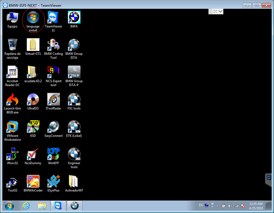The width and height of the screenshot is (274, 213).
Task: Select the NCS-Expert tool shortcut
Action: click(53, 76)
